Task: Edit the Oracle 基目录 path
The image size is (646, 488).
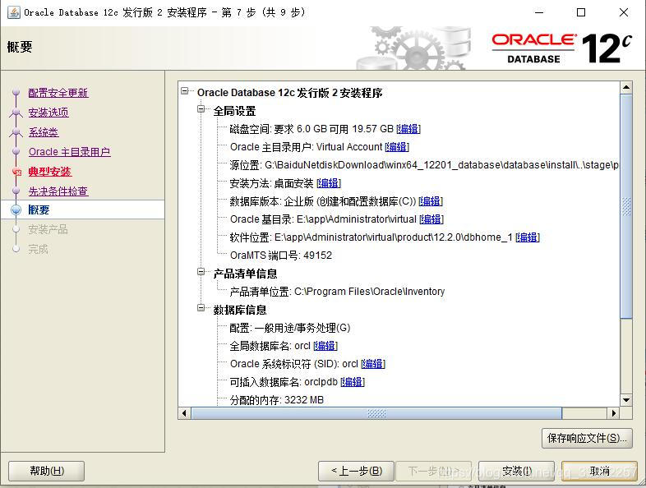Action: pos(431,219)
